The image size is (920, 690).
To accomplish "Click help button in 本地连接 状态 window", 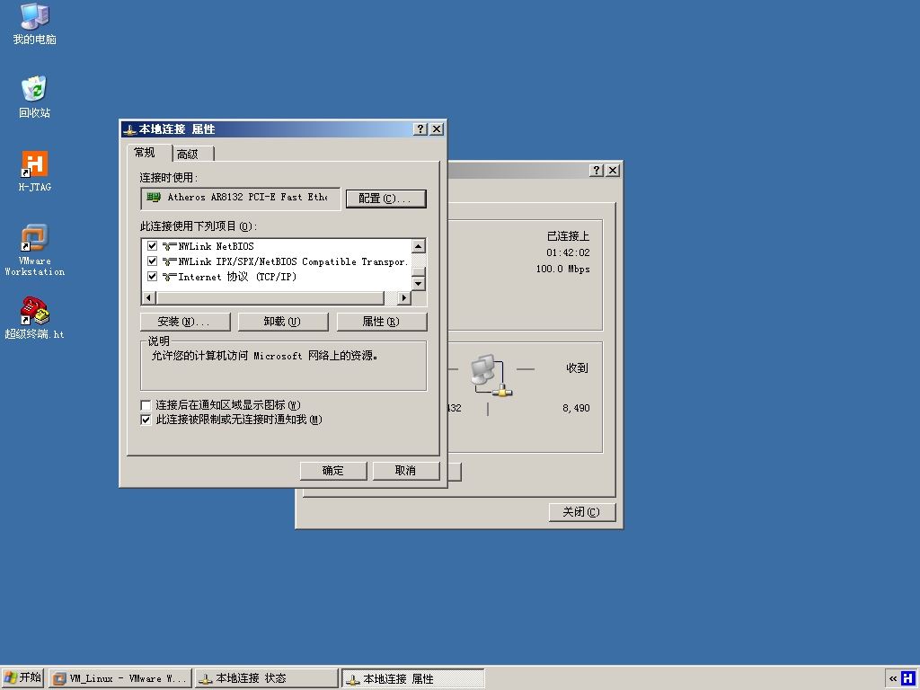I will (x=597, y=170).
